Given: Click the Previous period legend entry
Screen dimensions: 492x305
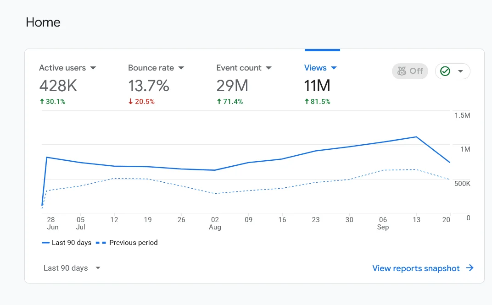Looking at the screenshot, I should point(127,243).
